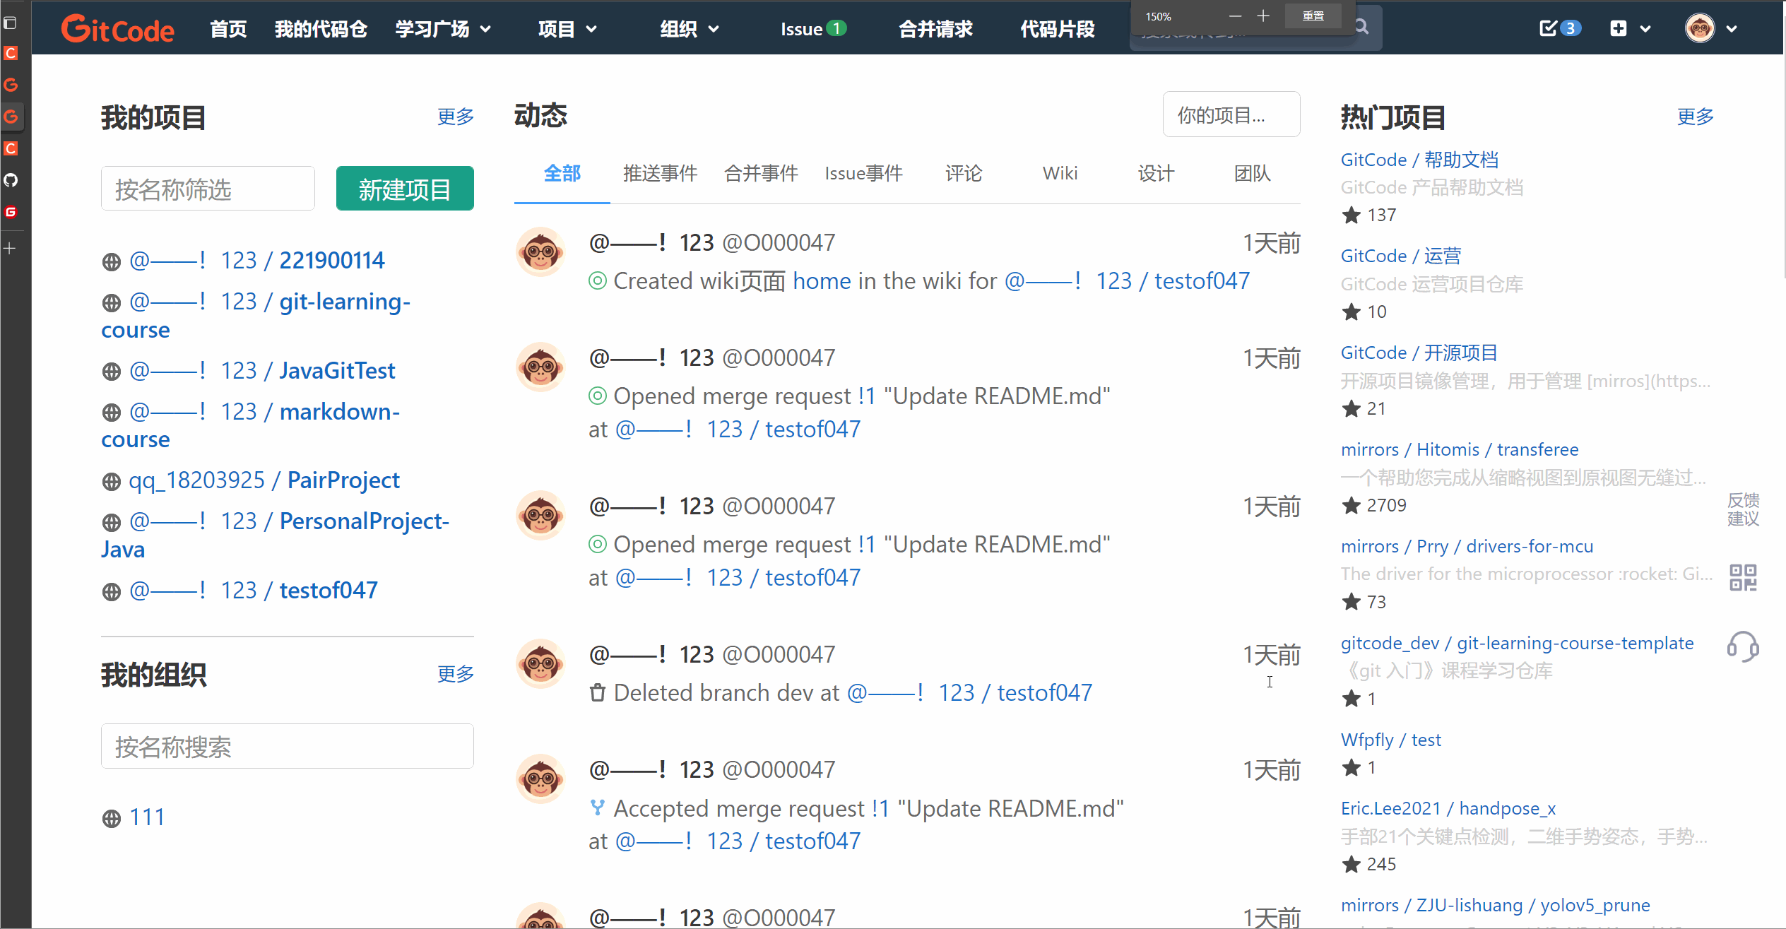
Task: Add a new tab with sidebar plus
Action: (x=10, y=248)
